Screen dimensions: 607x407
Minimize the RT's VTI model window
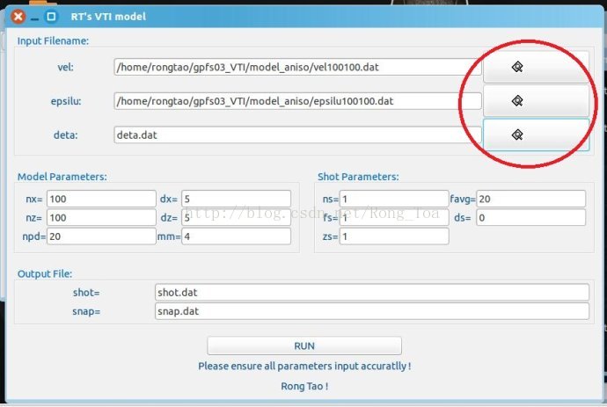pyautogui.click(x=35, y=17)
